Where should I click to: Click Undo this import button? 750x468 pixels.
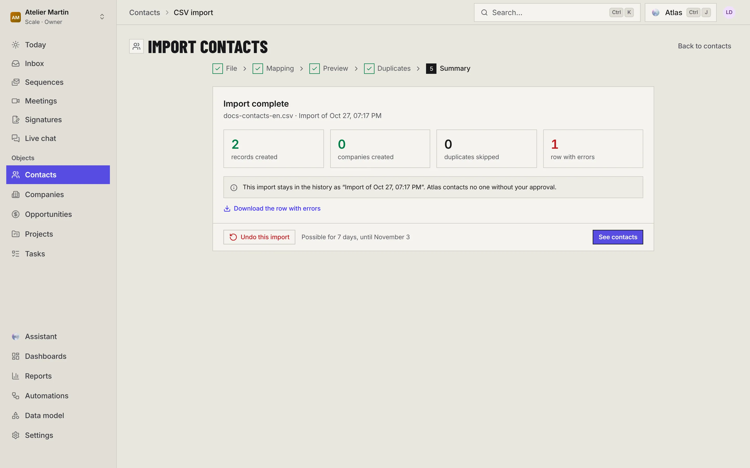(x=259, y=237)
